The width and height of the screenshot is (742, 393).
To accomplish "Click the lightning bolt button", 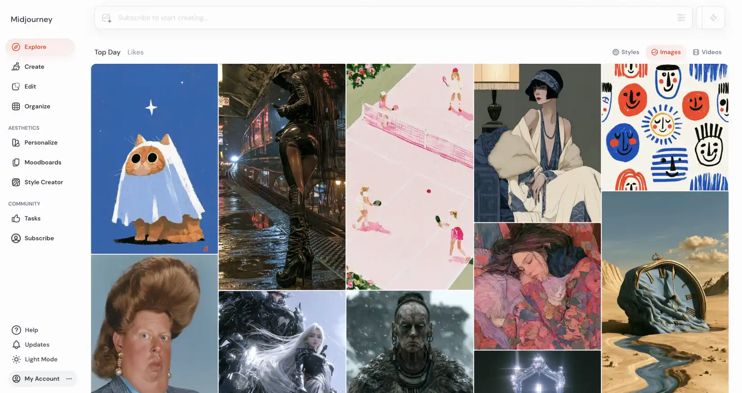I will point(713,18).
